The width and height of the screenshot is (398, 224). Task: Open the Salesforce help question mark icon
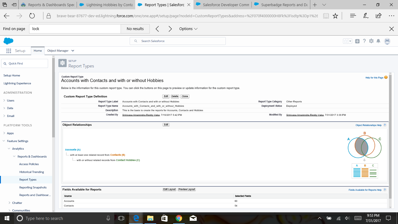[x=364, y=41]
